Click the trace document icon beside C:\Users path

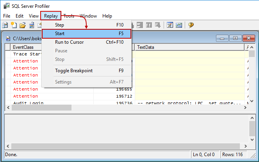(x=8, y=39)
